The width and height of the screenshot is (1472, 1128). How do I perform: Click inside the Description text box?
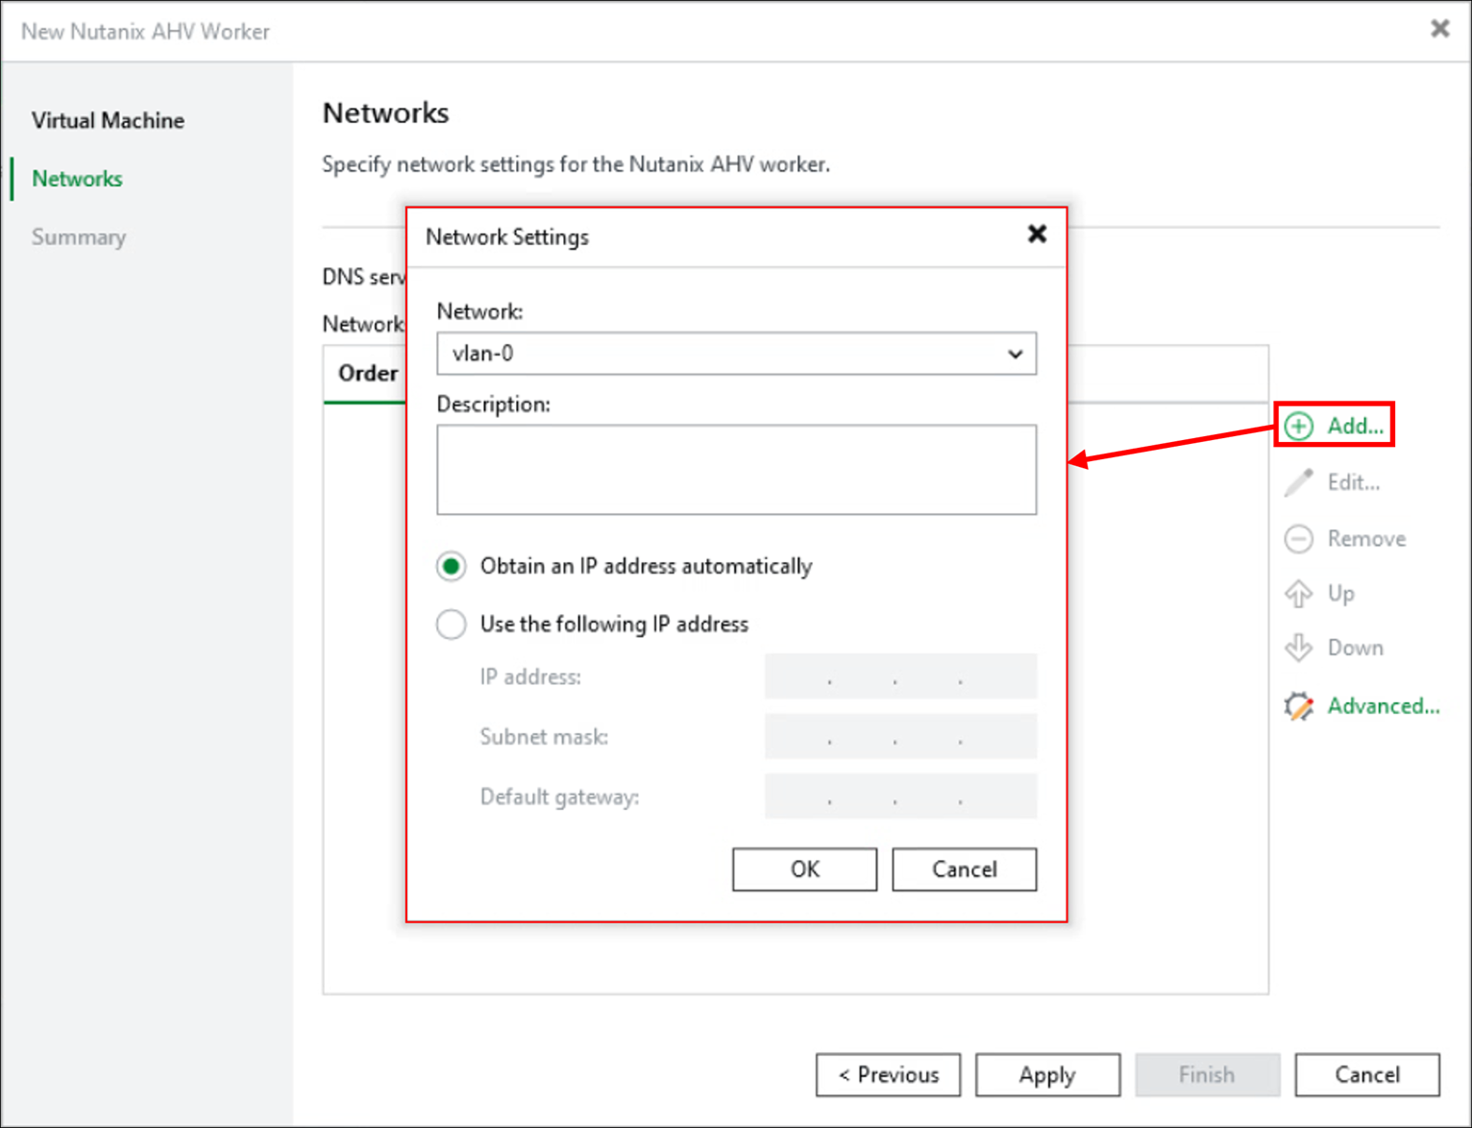(x=736, y=470)
